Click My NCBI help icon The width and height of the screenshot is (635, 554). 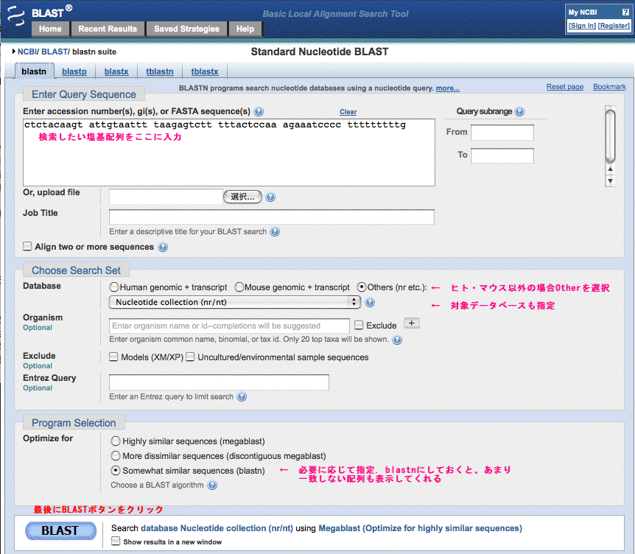[x=625, y=12]
